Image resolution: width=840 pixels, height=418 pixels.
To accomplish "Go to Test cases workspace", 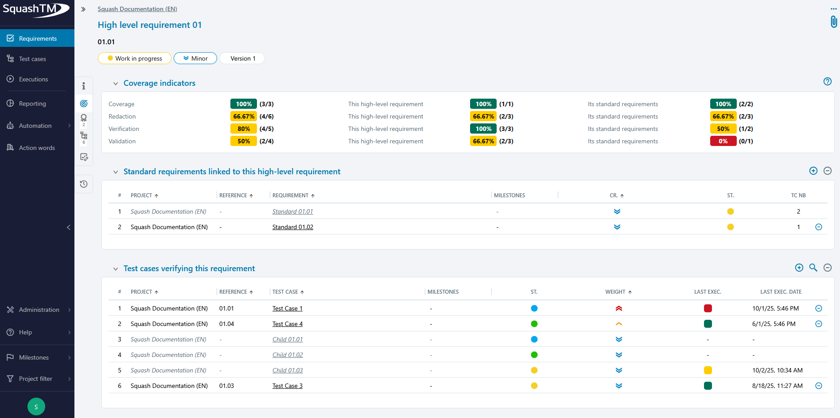I will coord(32,59).
